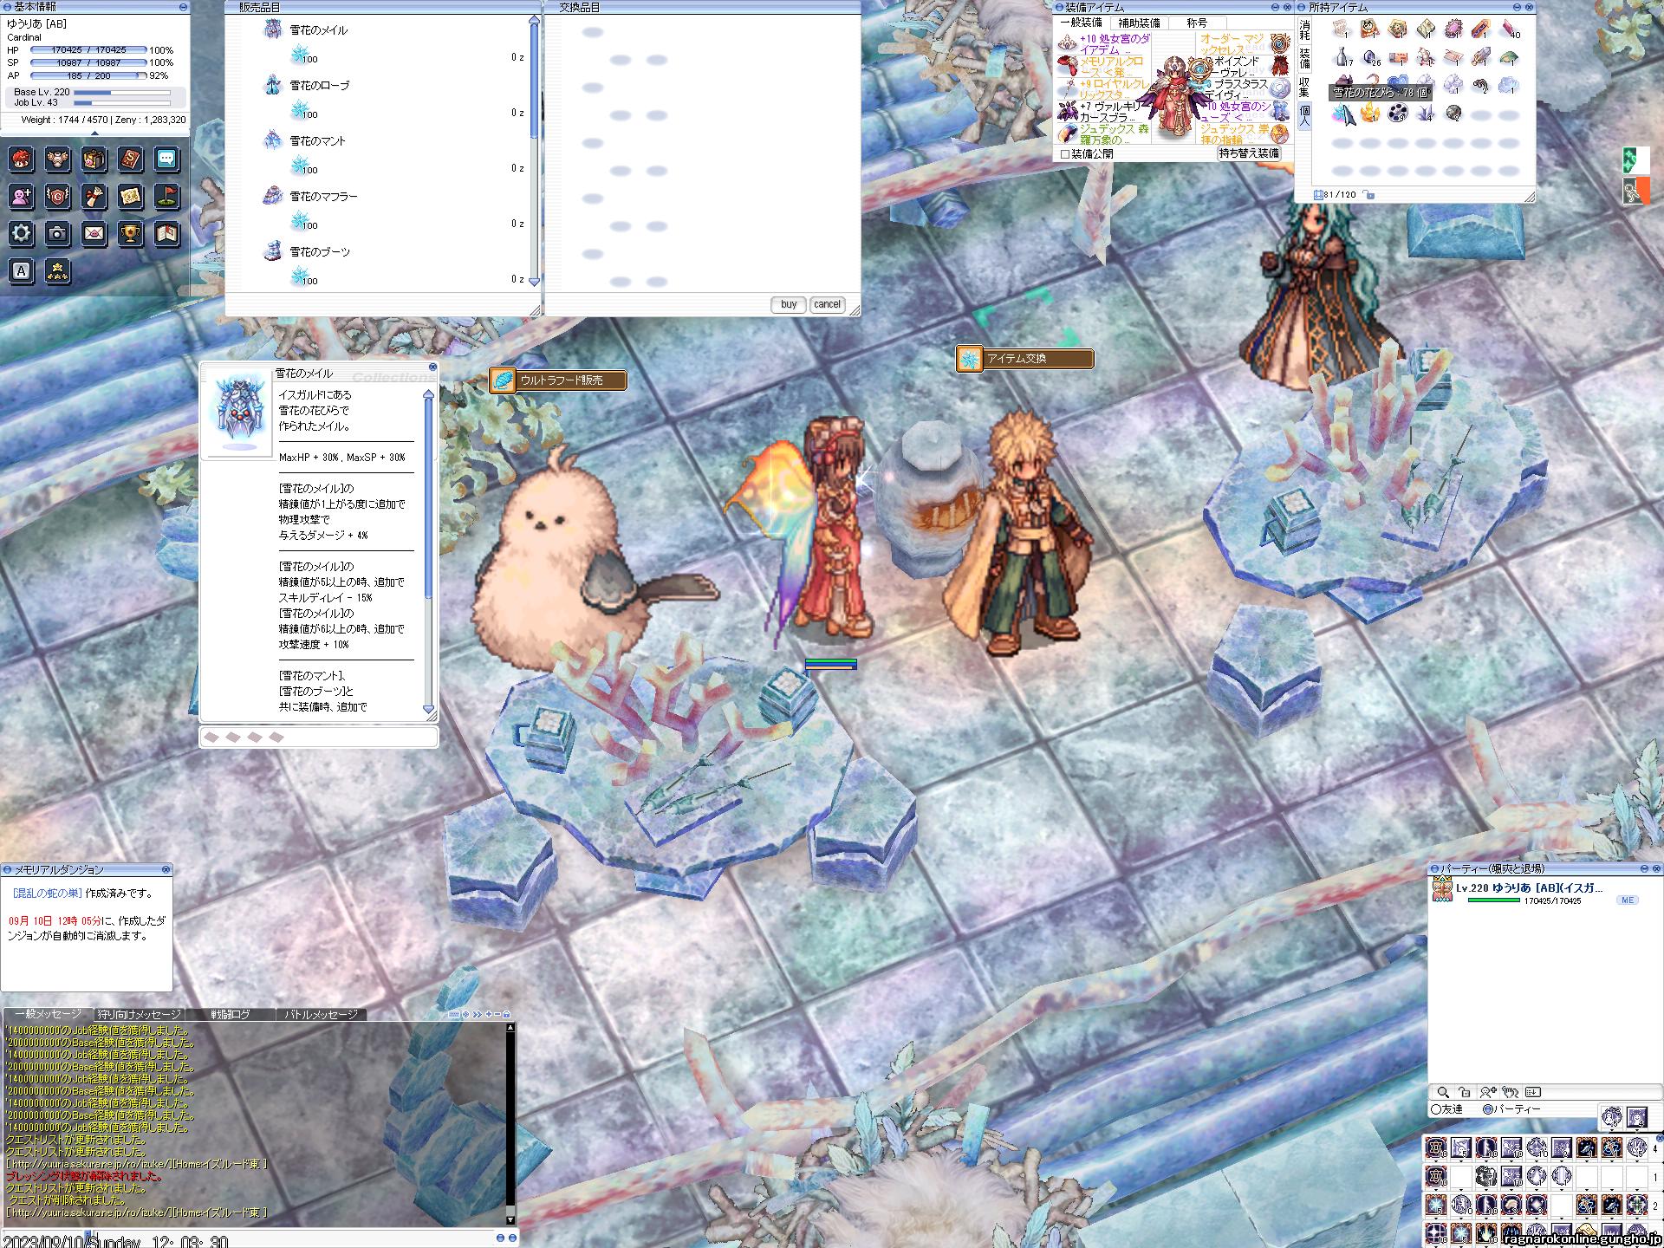Click the chat log scrollbar up arrow
The image size is (1664, 1248).
[510, 1029]
